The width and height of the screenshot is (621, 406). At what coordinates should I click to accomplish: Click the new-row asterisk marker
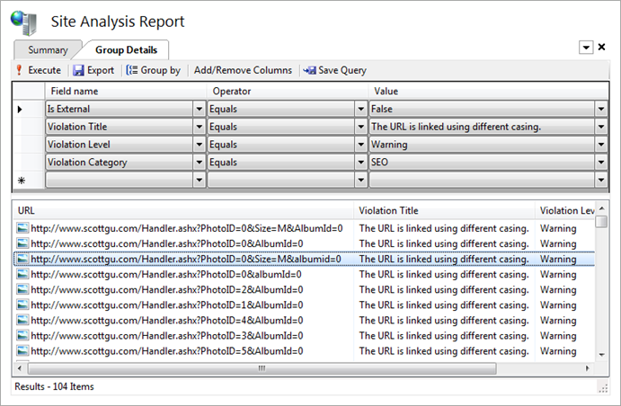point(22,181)
